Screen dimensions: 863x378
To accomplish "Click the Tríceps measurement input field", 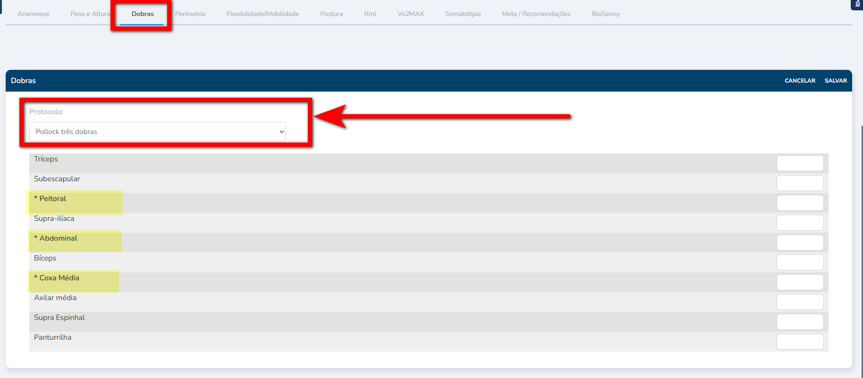I will click(x=800, y=163).
